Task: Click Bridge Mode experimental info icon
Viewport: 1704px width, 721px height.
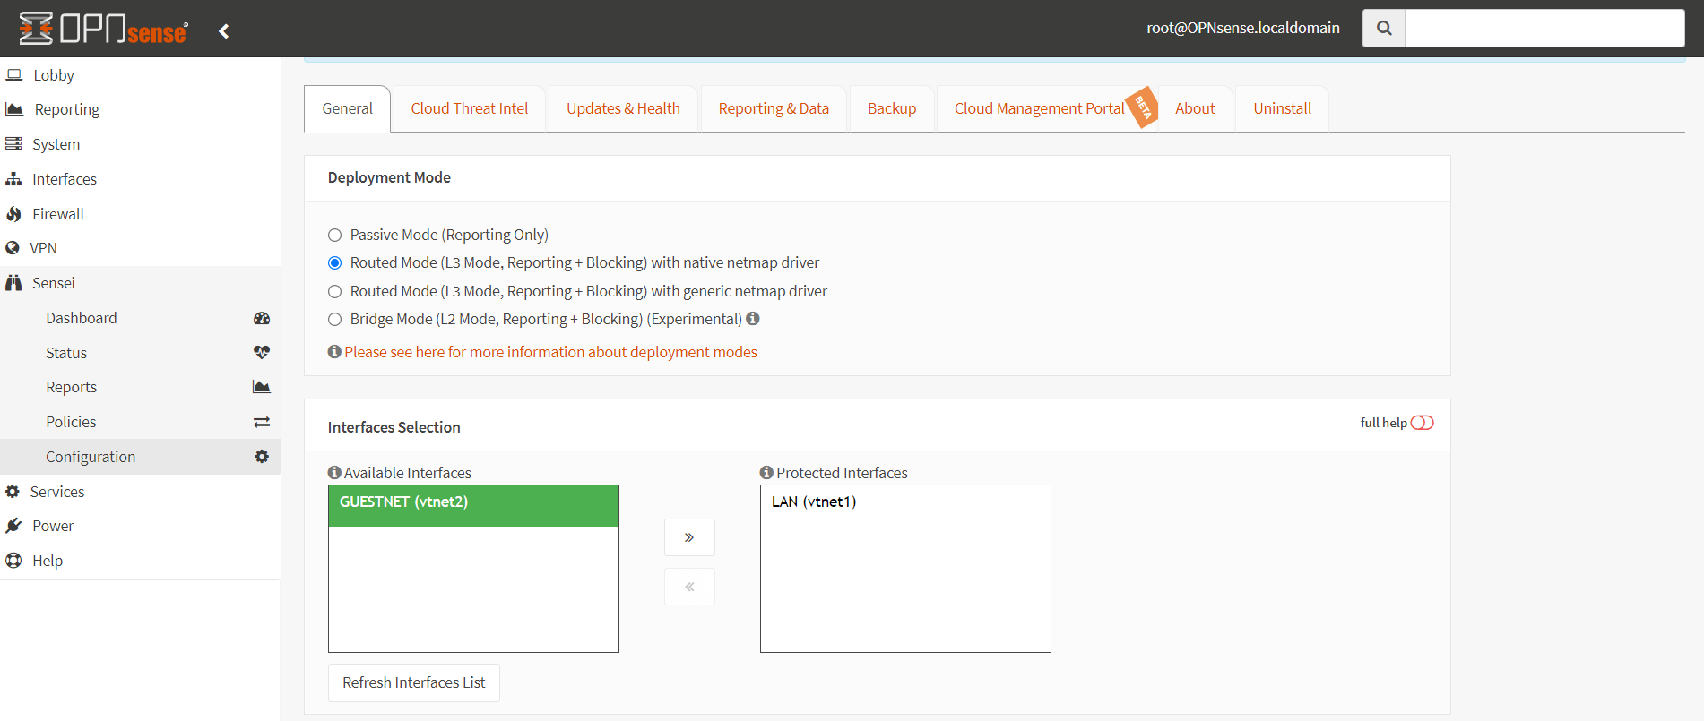Action: tap(753, 319)
